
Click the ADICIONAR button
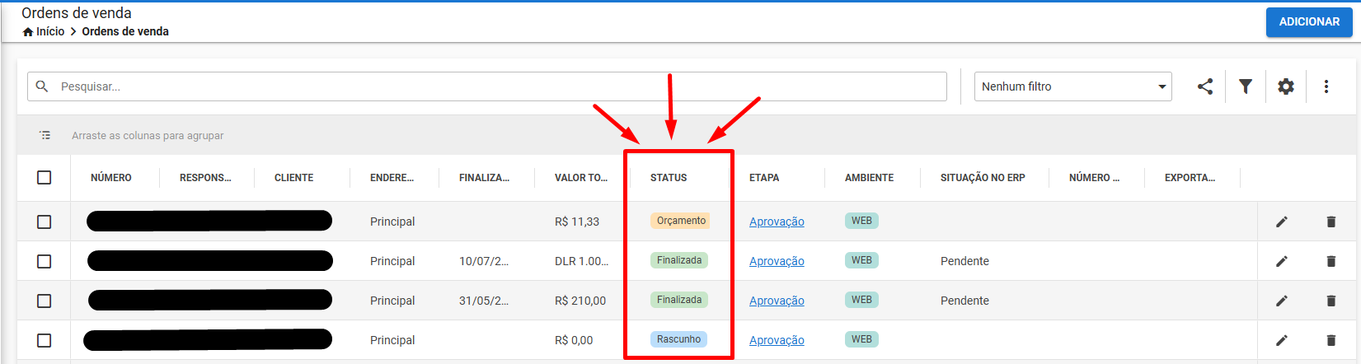pyautogui.click(x=1309, y=22)
